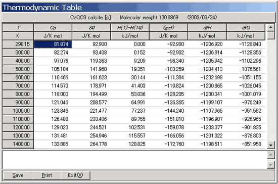Select the (gef) column header

(169, 28)
